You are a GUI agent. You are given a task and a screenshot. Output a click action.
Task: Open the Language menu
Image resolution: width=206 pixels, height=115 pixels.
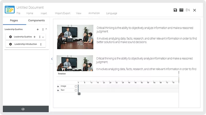[x=111, y=13]
